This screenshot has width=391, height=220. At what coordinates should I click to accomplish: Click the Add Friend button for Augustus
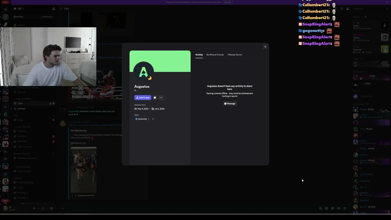[143, 97]
